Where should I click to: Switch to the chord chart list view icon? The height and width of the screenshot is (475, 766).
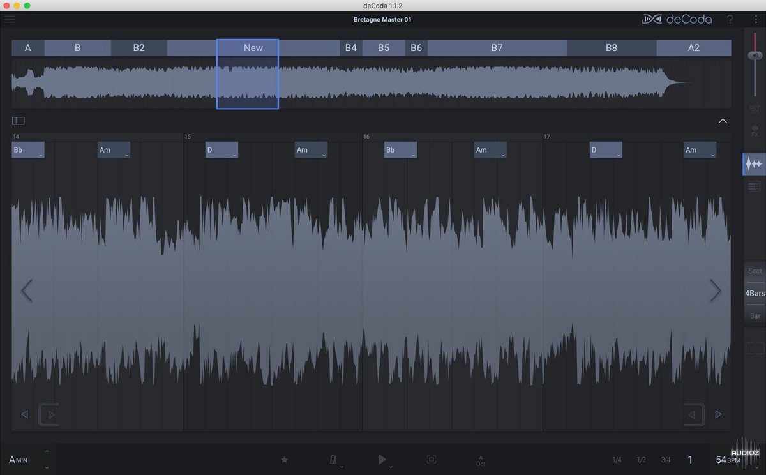click(754, 186)
